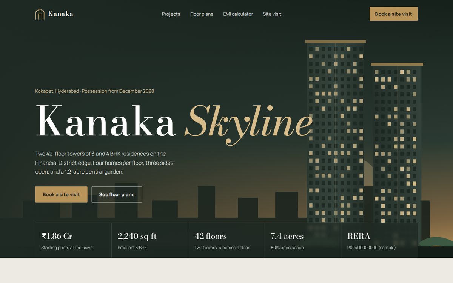
Task: Select Site visit in the navigation
Action: (272, 14)
